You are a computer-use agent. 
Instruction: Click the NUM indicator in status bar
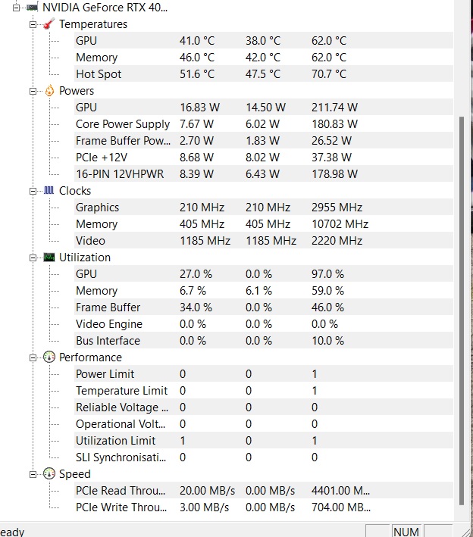pos(406,532)
